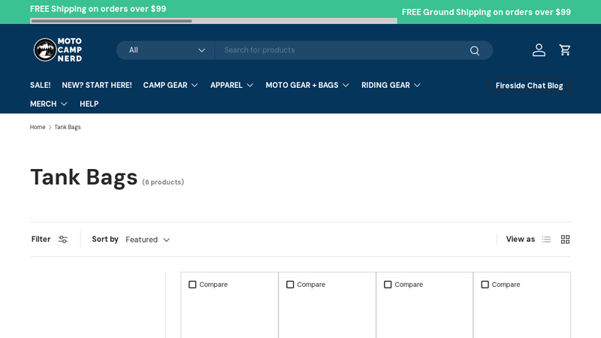This screenshot has height=338, width=601.
Task: Open the shopping cart icon
Action: tap(565, 50)
